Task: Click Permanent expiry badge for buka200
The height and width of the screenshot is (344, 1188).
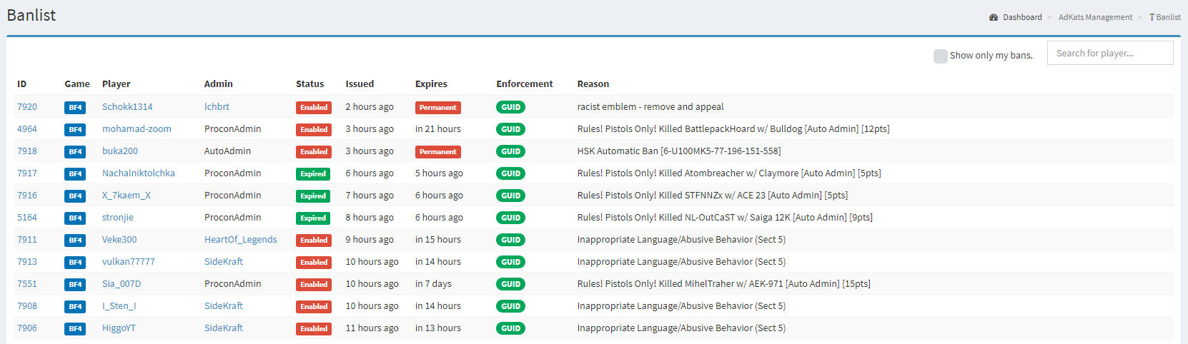Action: [x=438, y=152]
